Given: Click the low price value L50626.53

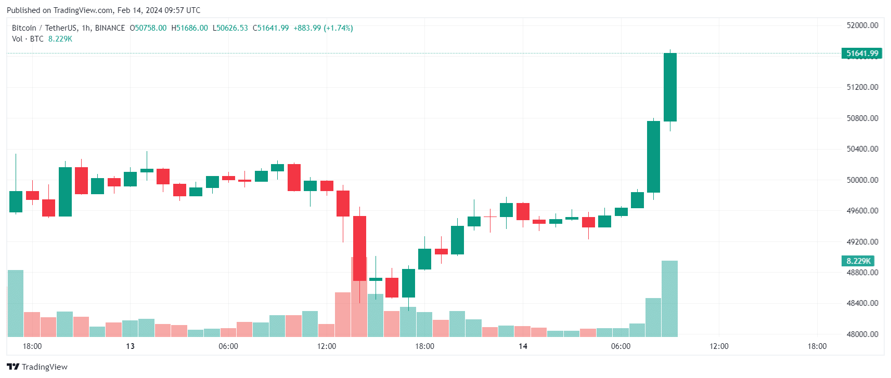Looking at the screenshot, I should click(x=230, y=28).
